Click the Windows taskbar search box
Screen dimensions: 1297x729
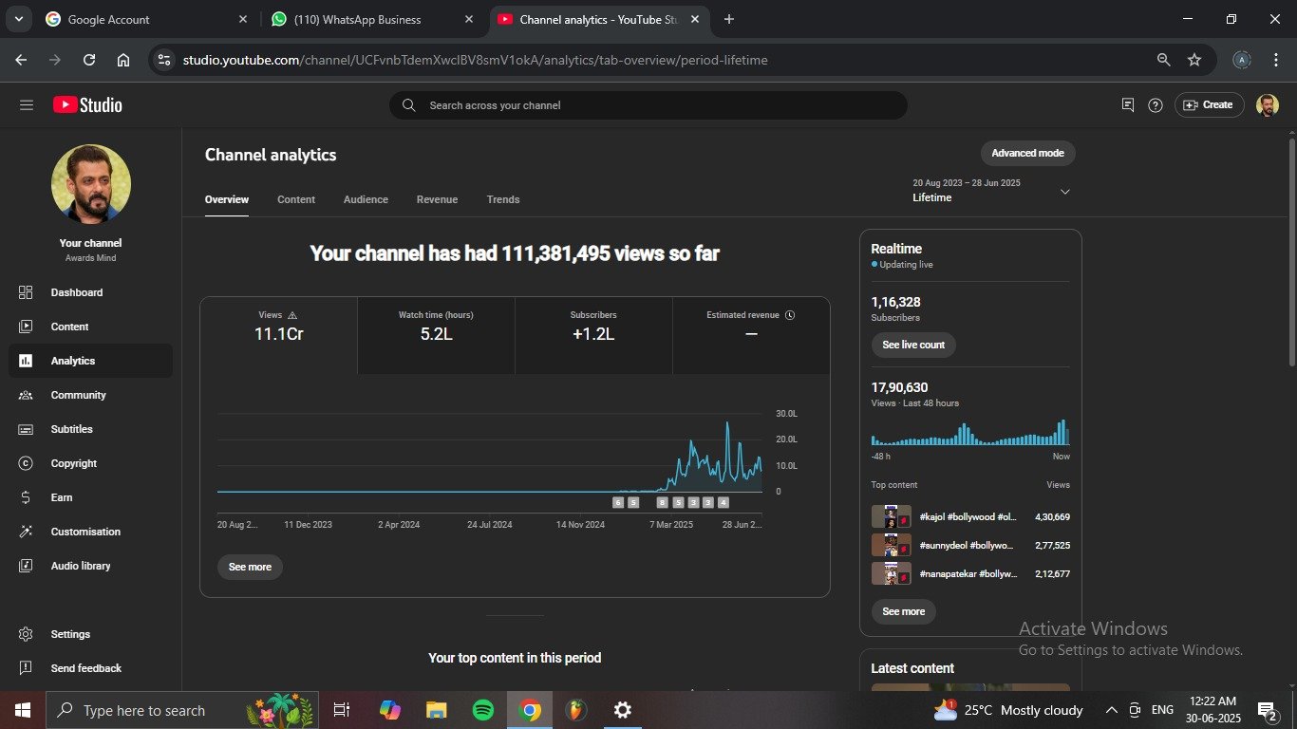[x=180, y=710]
